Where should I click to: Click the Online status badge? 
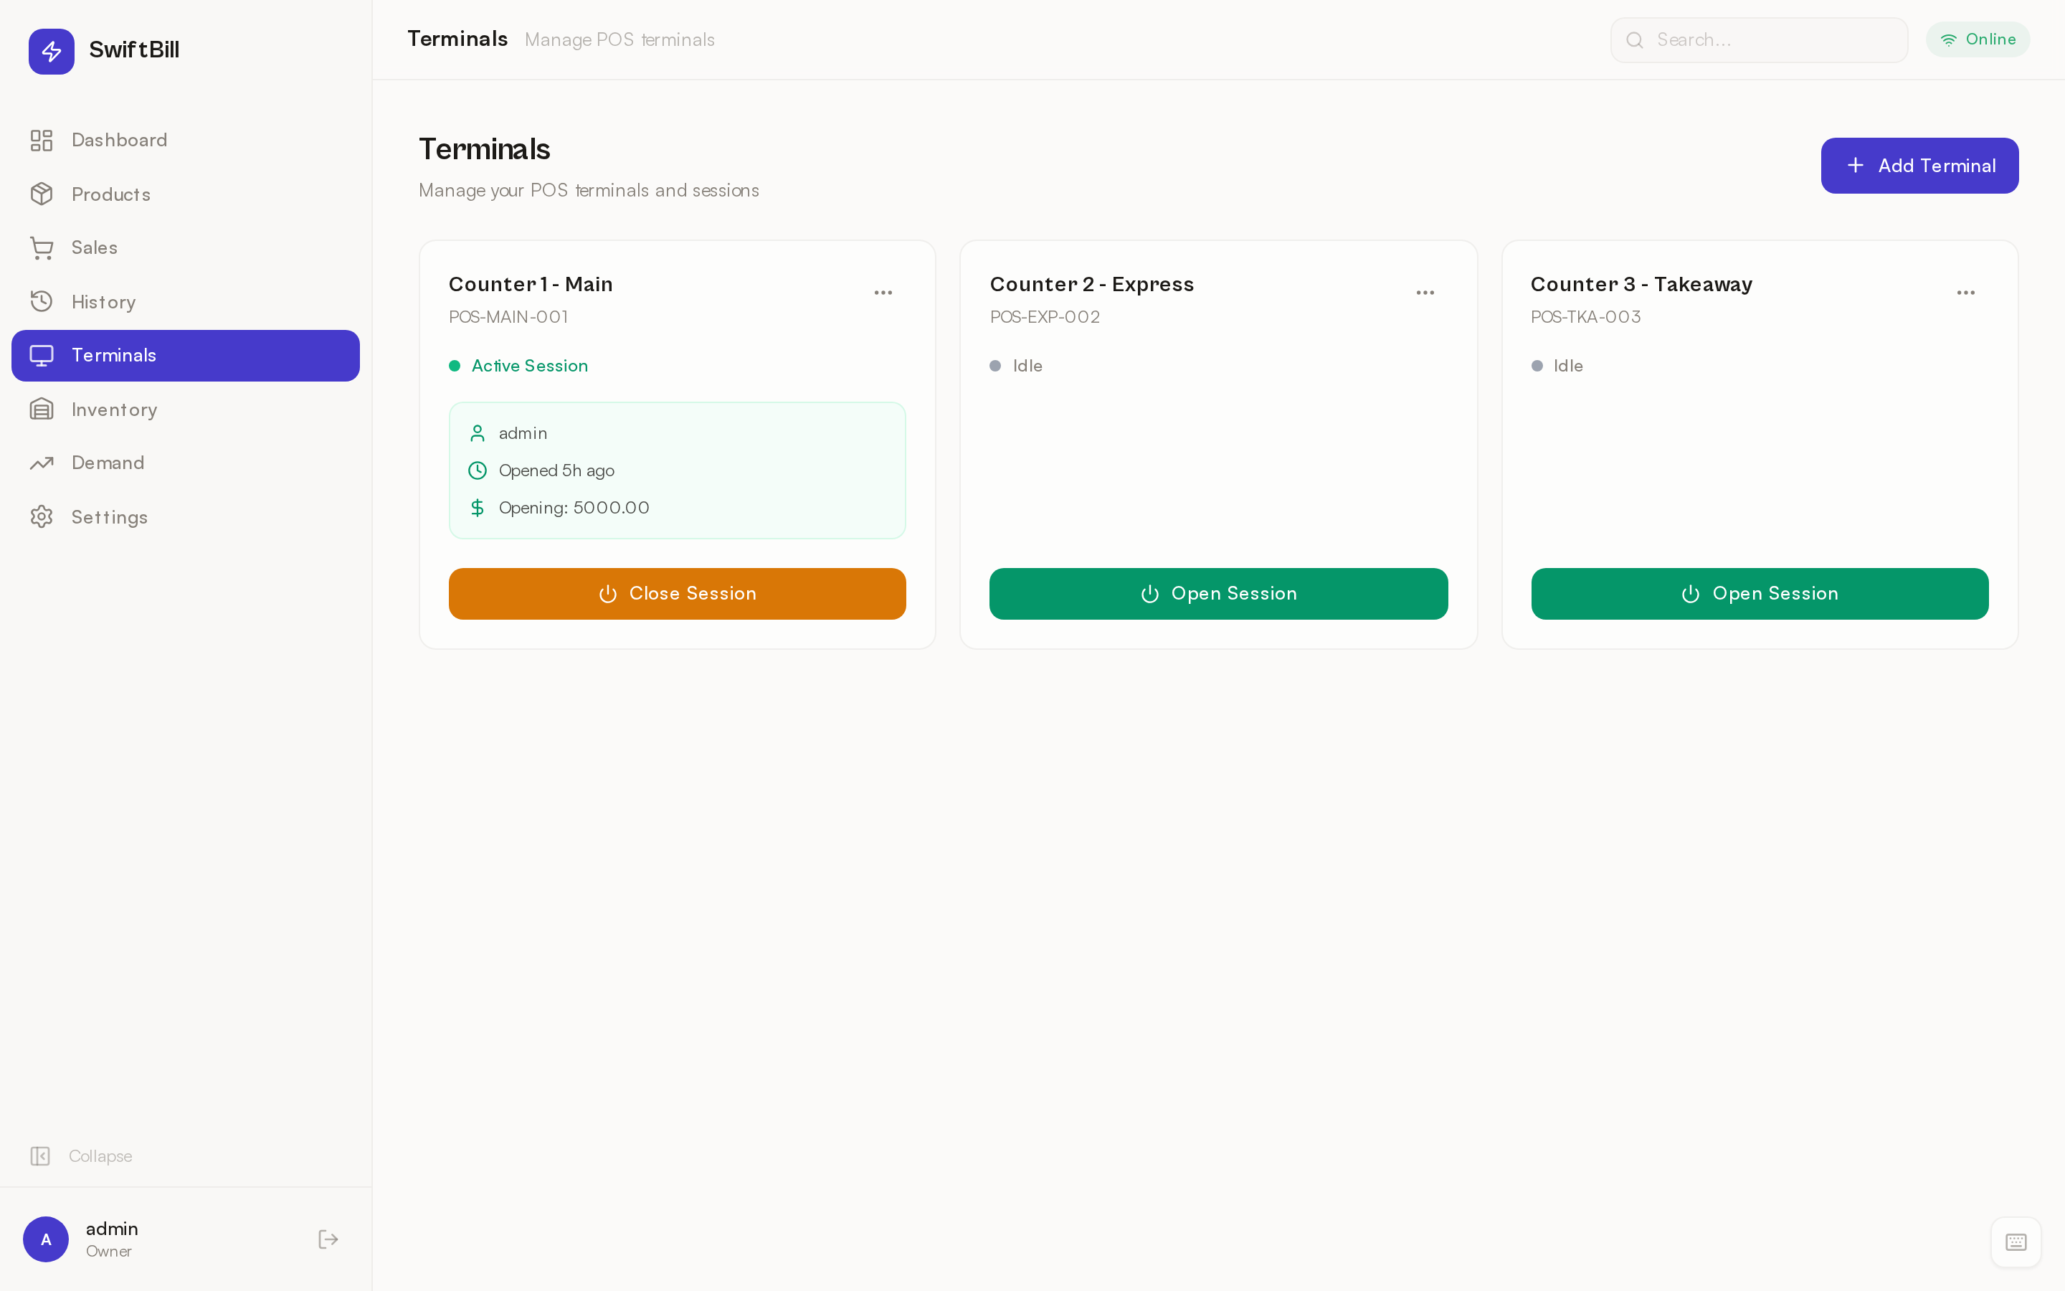[x=1977, y=39]
